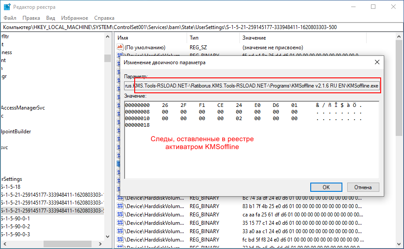Click binary icon of row with value fc bd 5f f8
This screenshot has width=404, height=249.
click(120, 240)
